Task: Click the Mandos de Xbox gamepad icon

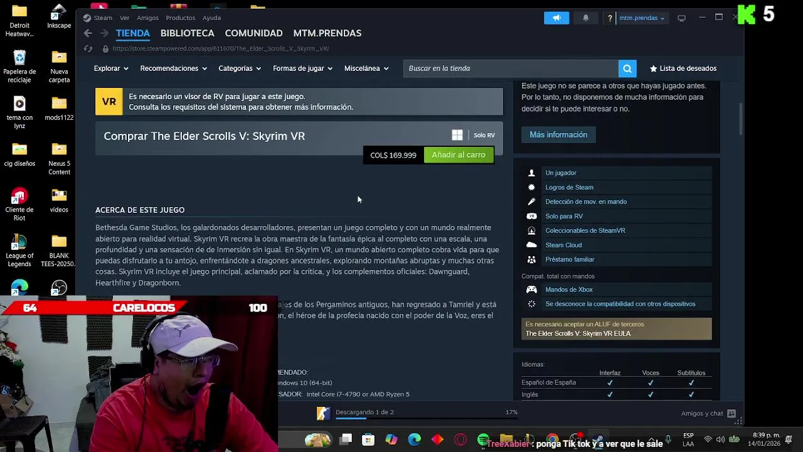Action: coord(531,289)
